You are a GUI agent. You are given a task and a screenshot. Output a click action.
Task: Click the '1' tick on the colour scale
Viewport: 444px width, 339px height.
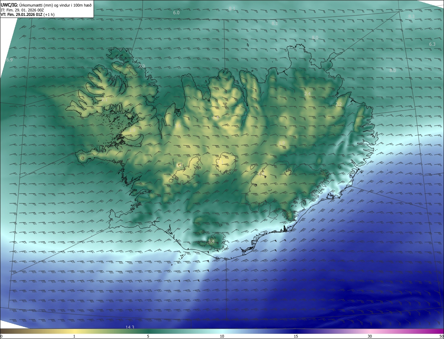coord(74,336)
